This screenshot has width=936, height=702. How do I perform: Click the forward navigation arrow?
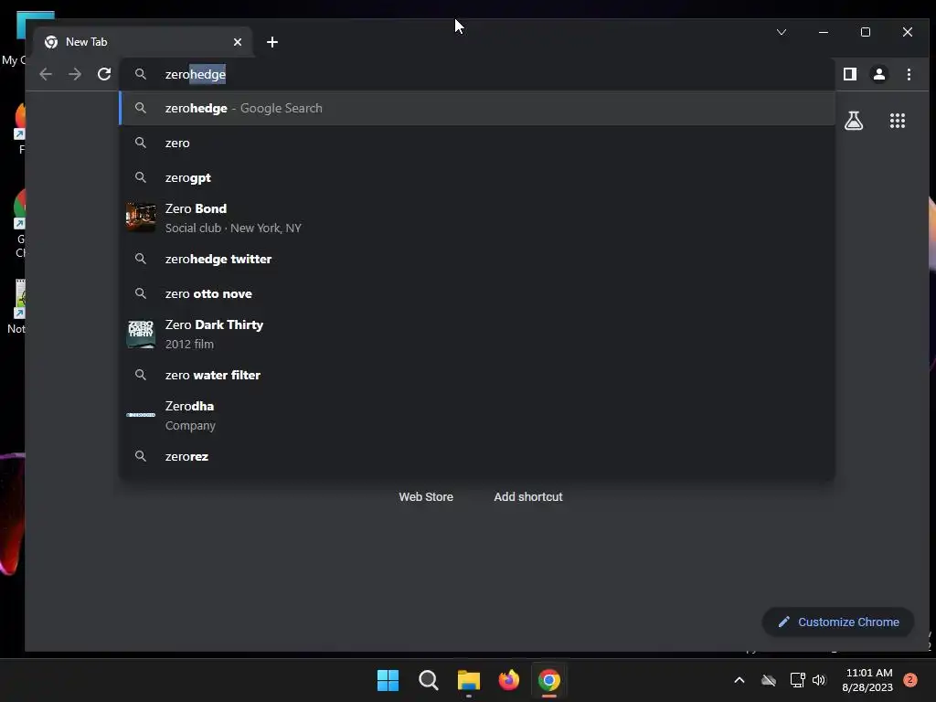click(75, 74)
